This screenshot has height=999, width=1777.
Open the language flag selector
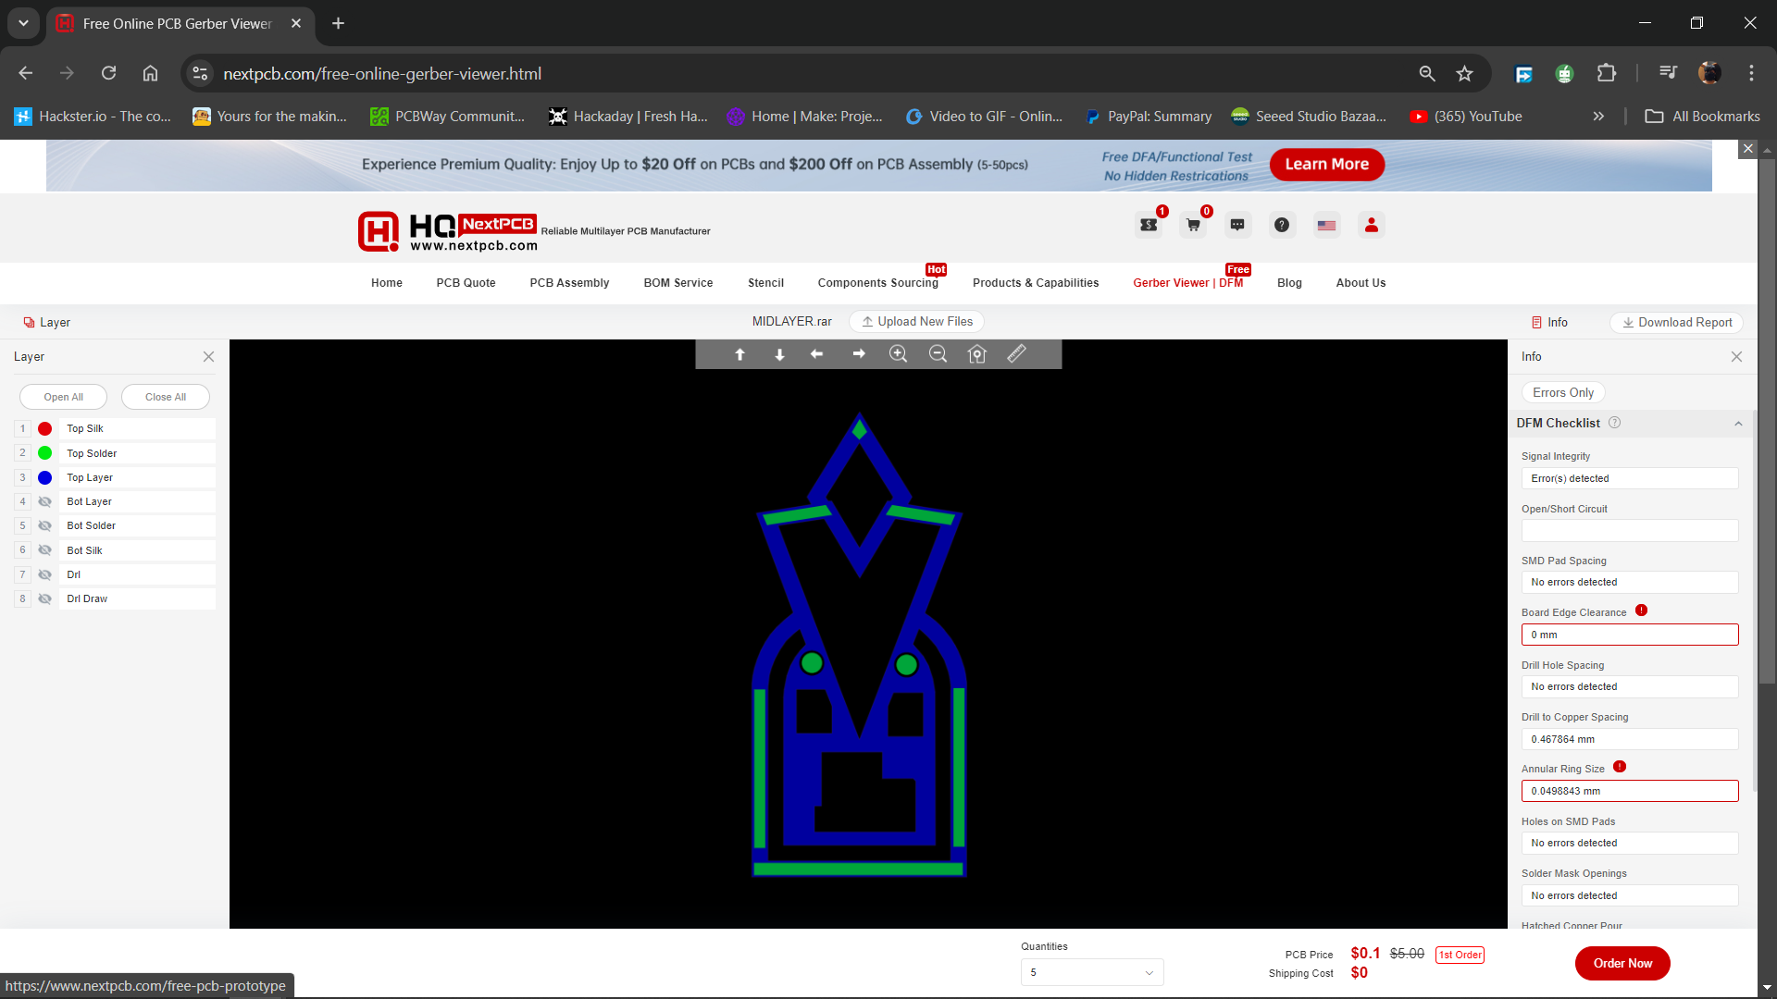coord(1326,225)
